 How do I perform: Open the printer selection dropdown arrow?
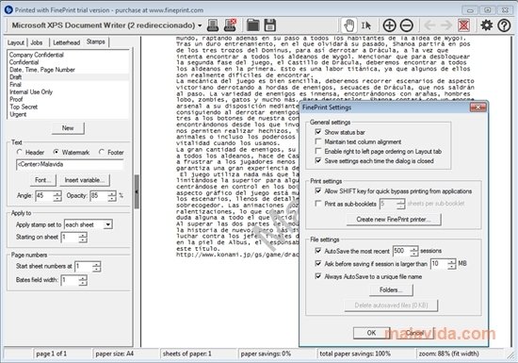(200, 25)
